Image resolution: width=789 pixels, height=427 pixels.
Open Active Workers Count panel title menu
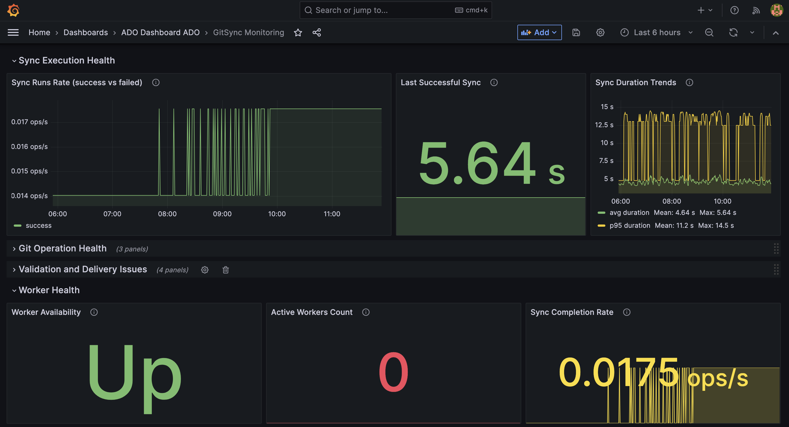pos(312,312)
